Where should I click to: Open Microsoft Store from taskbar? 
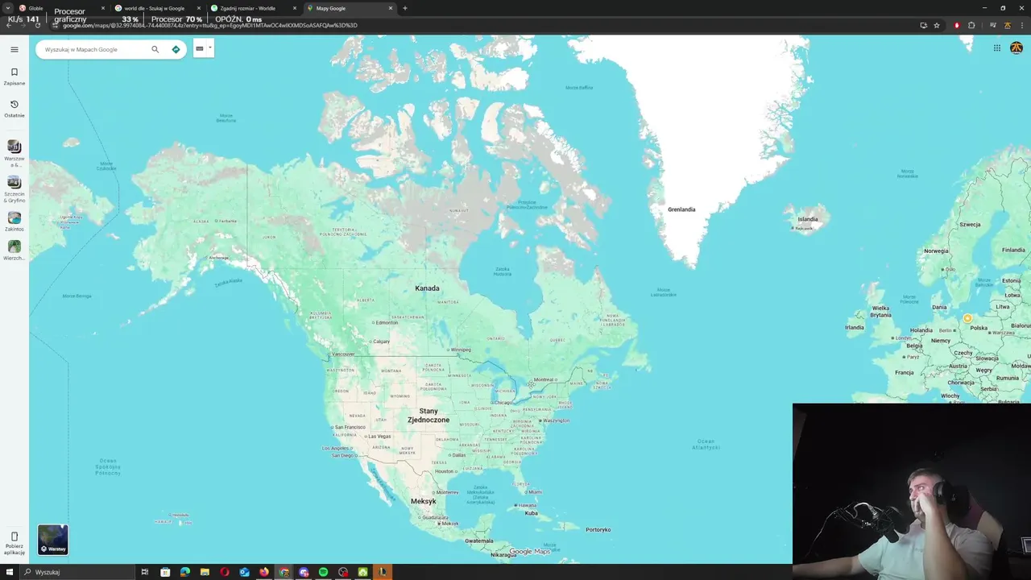click(x=165, y=572)
